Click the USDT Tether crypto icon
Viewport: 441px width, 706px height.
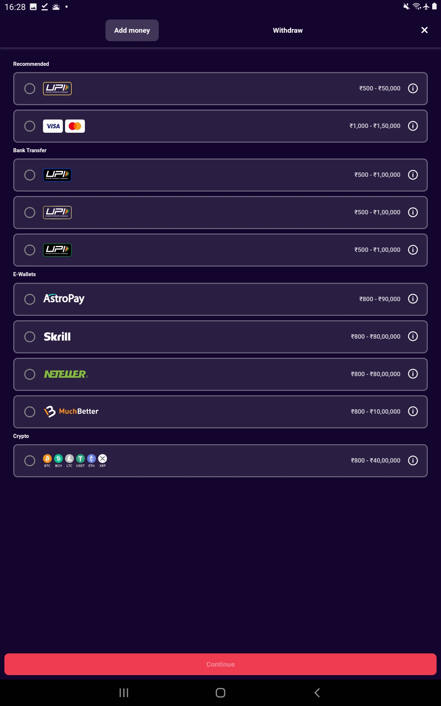coord(80,459)
